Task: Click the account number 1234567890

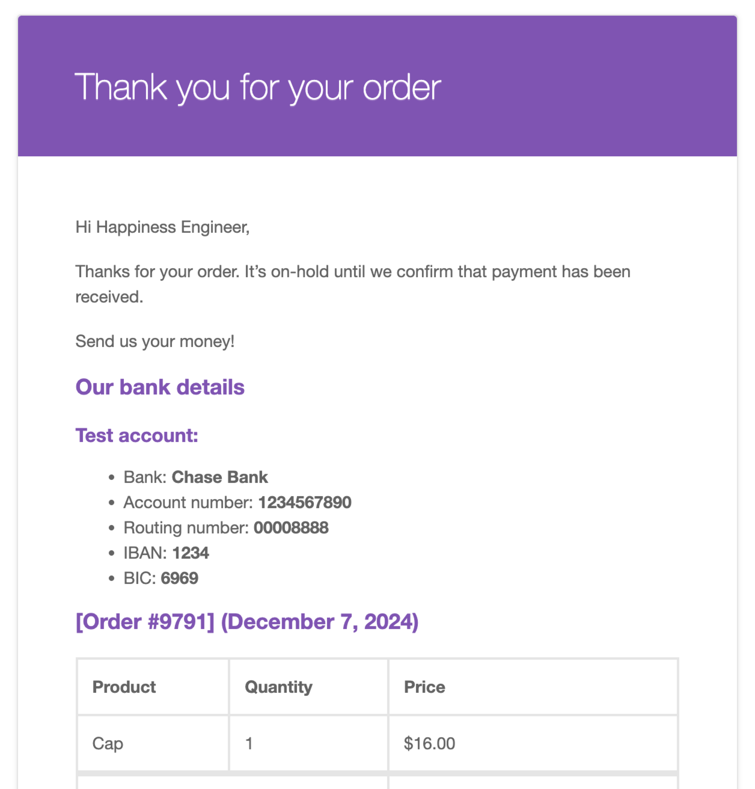Action: click(305, 502)
